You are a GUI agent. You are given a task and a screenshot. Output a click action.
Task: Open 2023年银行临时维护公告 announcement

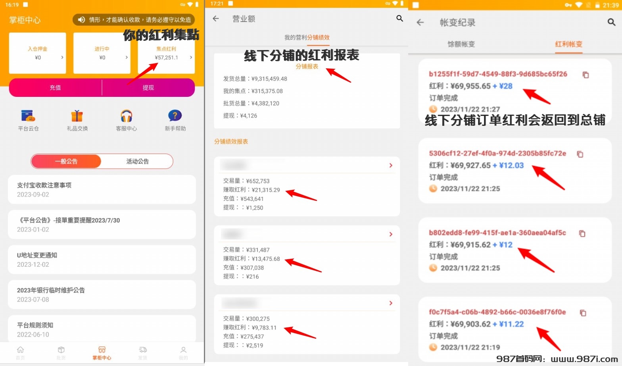pyautogui.click(x=102, y=294)
